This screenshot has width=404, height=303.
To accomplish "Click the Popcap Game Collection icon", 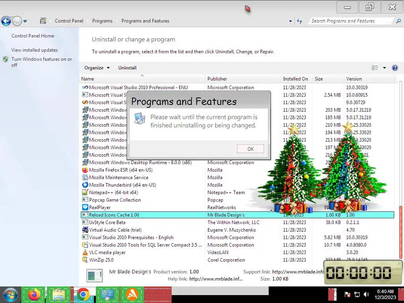I will [x=85, y=200].
